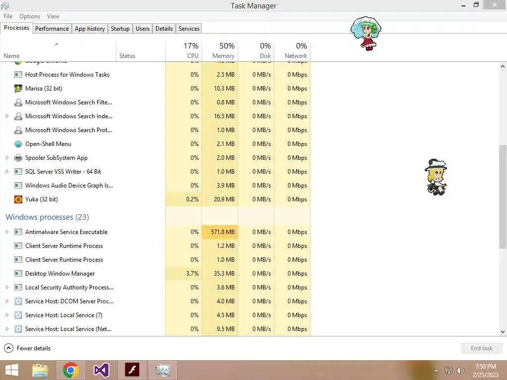Open the View menu
The image size is (507, 380).
click(53, 16)
